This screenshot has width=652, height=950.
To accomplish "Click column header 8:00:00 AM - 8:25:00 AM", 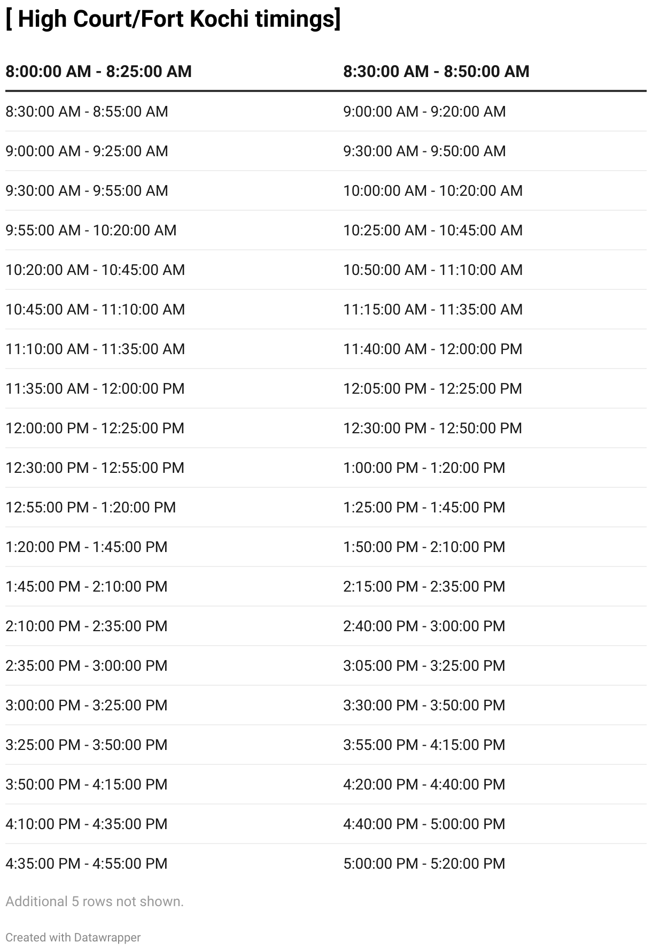I will click(x=98, y=71).
